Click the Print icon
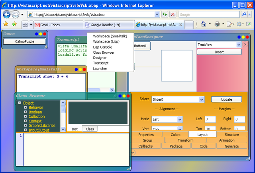The width and height of the screenshot is (255, 173). point(217,24)
